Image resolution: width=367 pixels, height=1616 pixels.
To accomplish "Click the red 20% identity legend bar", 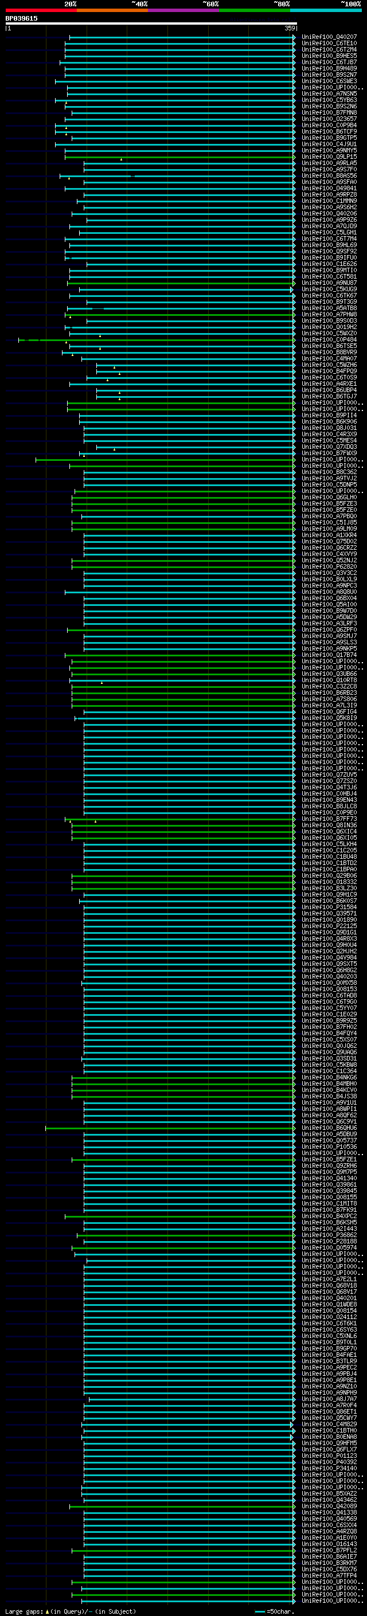I will click(41, 10).
